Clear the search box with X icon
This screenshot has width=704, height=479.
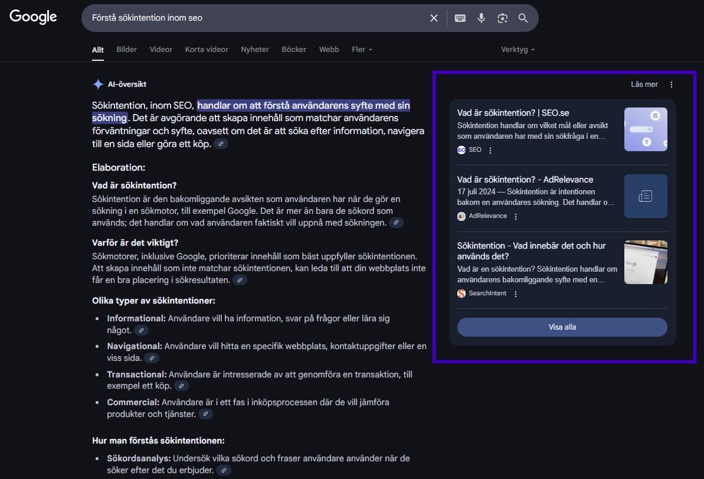434,18
